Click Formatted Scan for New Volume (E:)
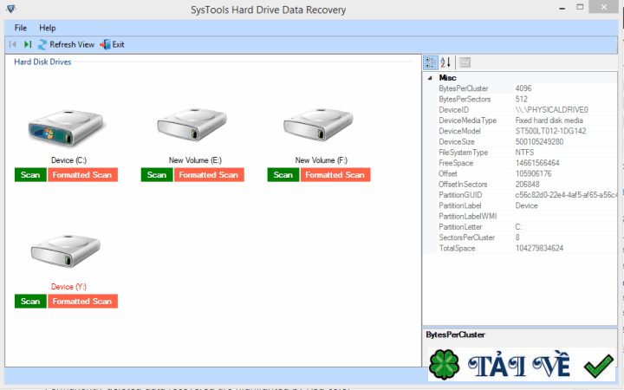624x390 pixels. pos(209,175)
